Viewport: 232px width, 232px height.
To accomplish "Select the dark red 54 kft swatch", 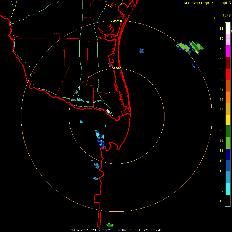I will point(228,63).
